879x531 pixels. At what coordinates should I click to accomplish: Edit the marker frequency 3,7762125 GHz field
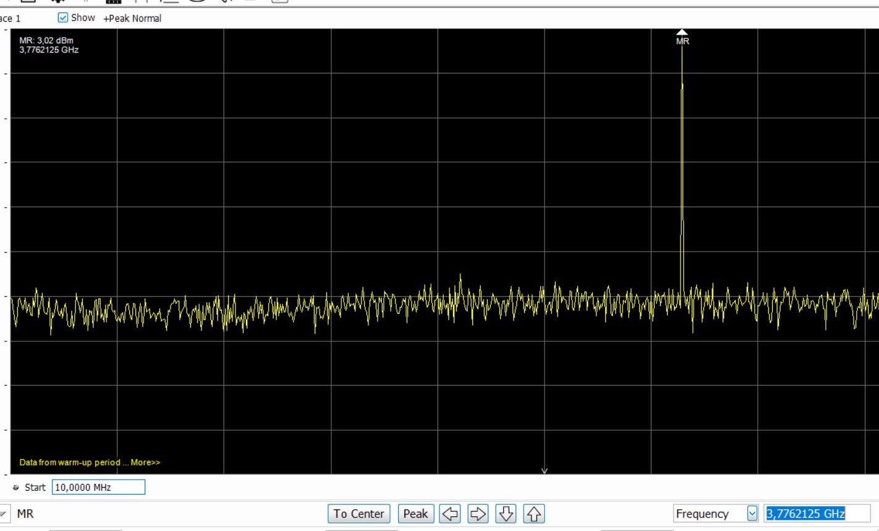(817, 514)
